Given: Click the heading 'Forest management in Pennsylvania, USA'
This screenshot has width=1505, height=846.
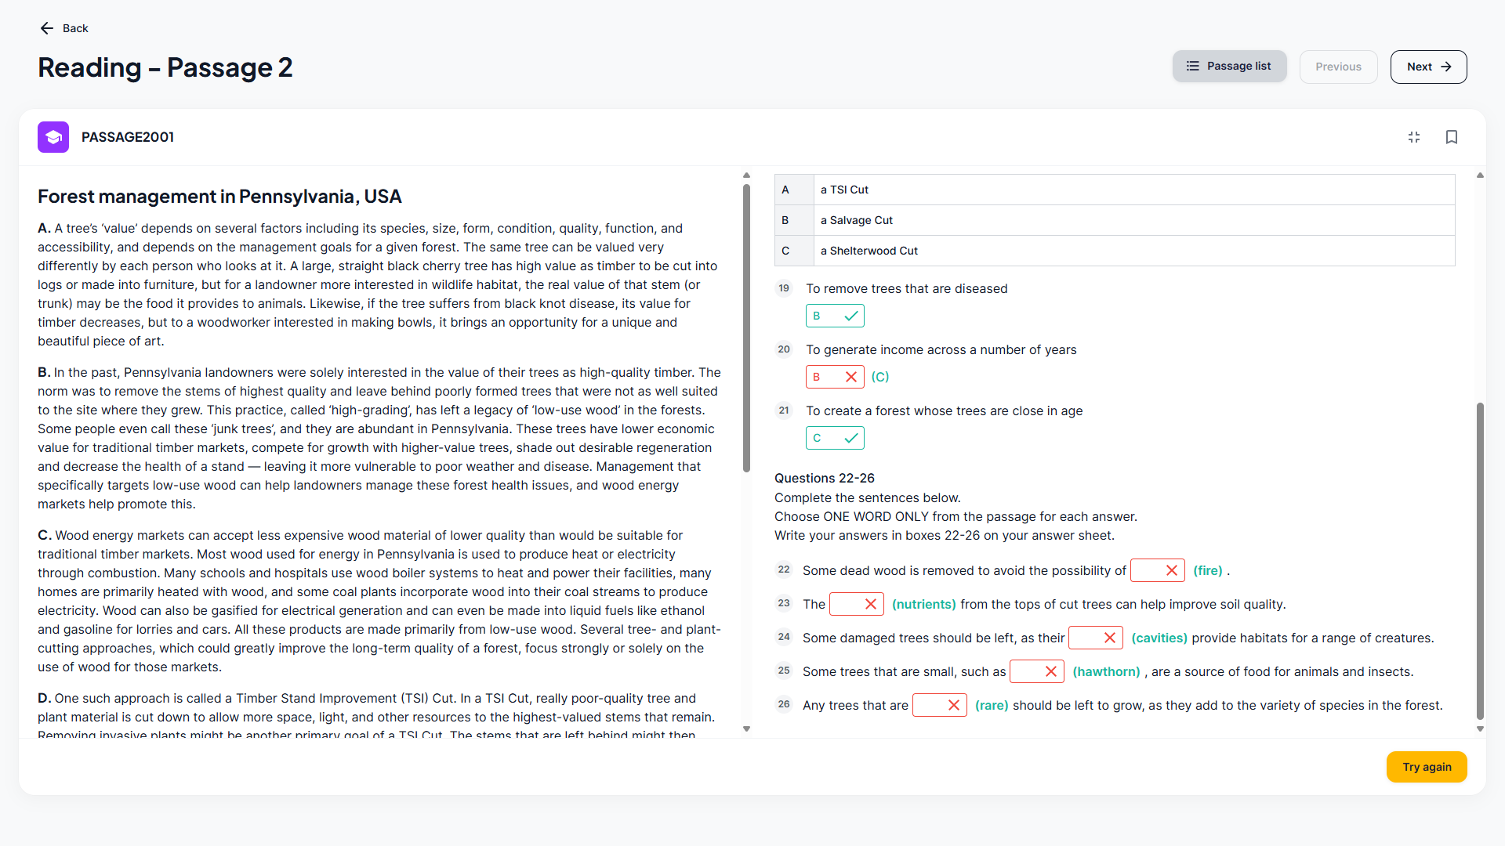Looking at the screenshot, I should pos(219,197).
